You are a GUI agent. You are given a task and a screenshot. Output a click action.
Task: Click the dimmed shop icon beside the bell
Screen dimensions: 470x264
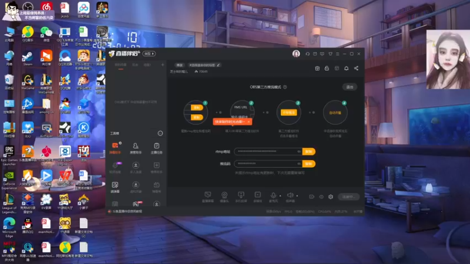pyautogui.click(x=337, y=68)
